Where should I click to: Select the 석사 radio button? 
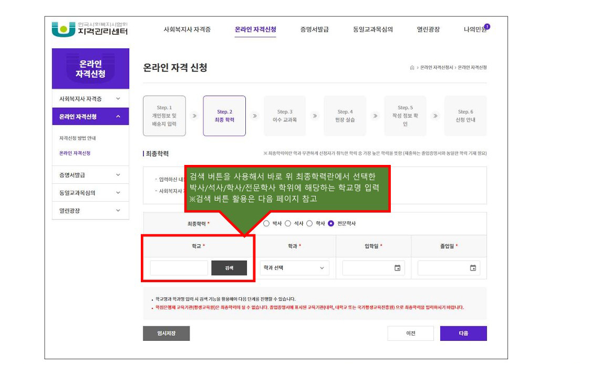288,223
